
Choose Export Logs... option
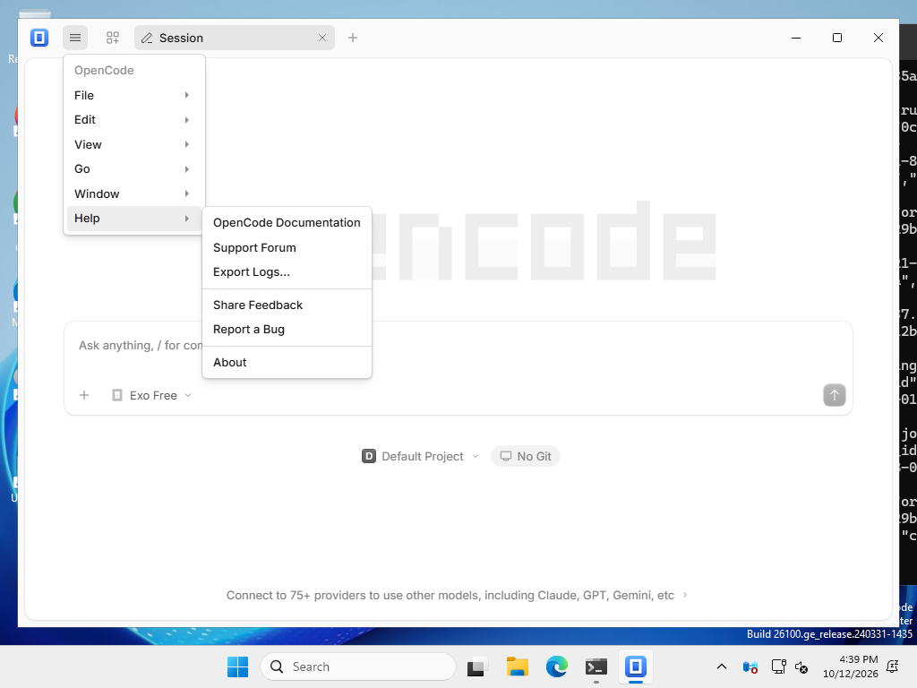[287, 272]
